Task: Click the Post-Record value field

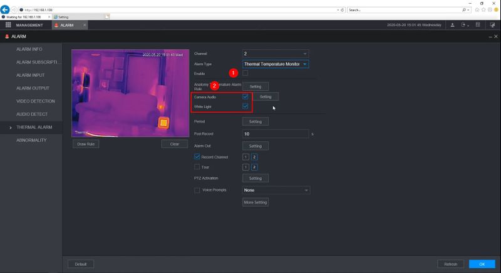Action: coord(276,134)
